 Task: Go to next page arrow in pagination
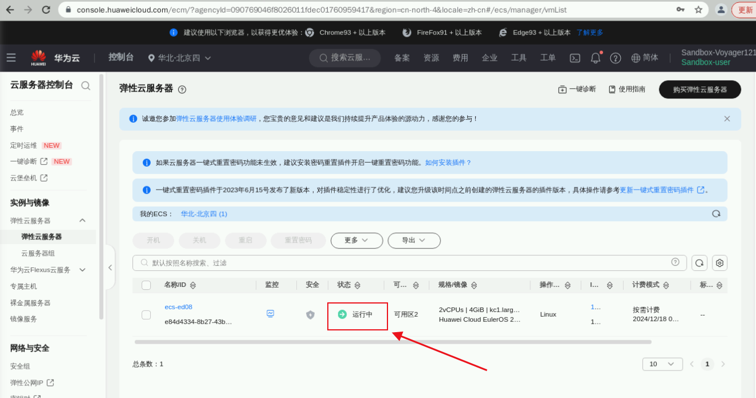coord(723,364)
